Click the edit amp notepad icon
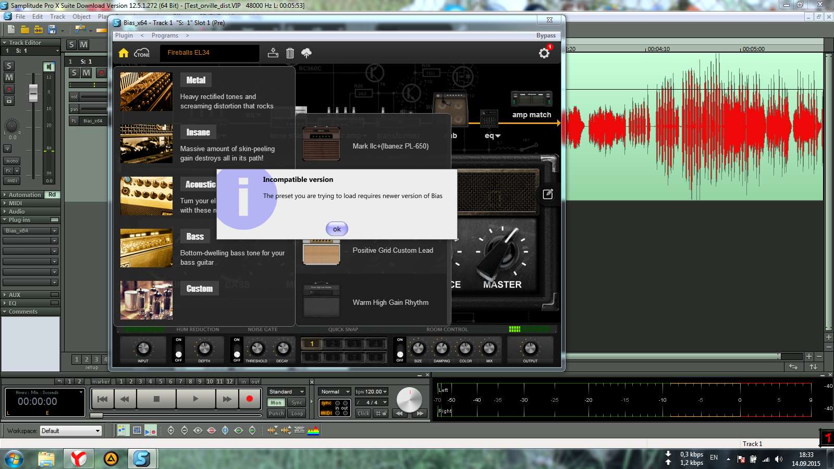This screenshot has width=834, height=469. 548,194
